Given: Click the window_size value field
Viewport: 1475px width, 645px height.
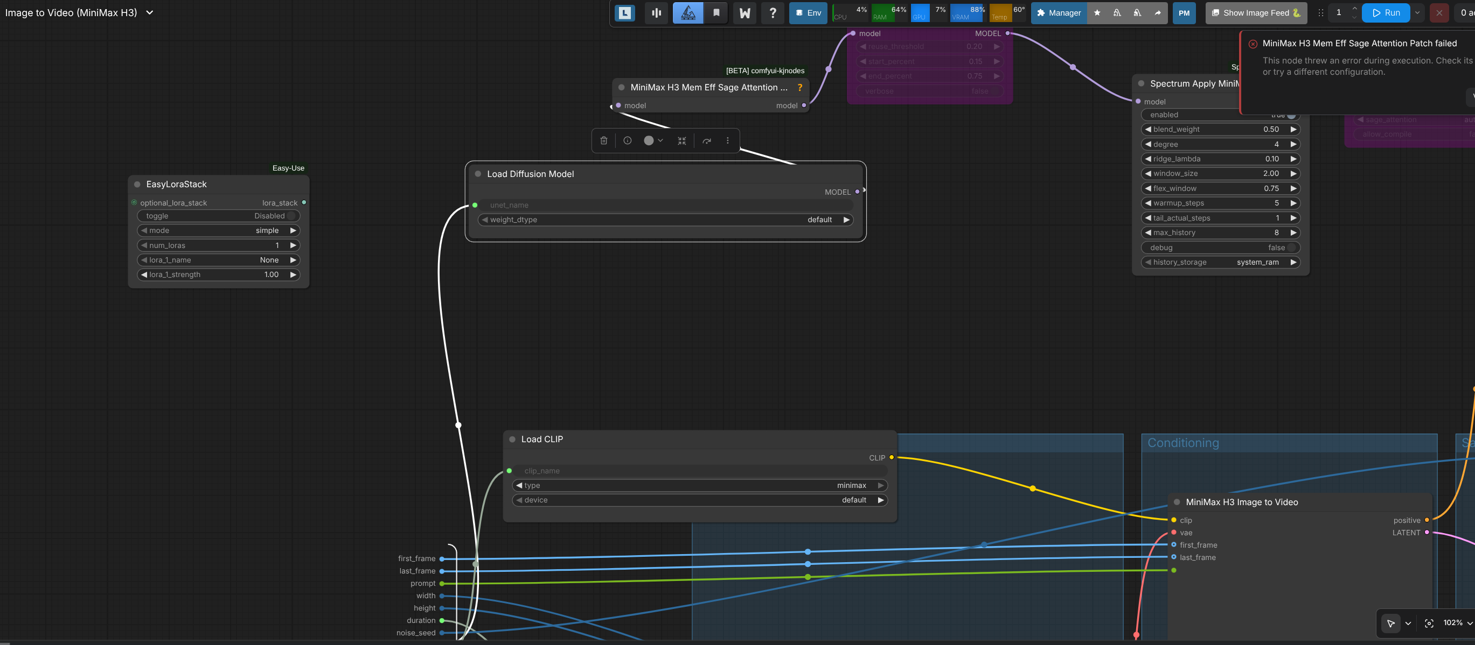Looking at the screenshot, I should (1220, 174).
